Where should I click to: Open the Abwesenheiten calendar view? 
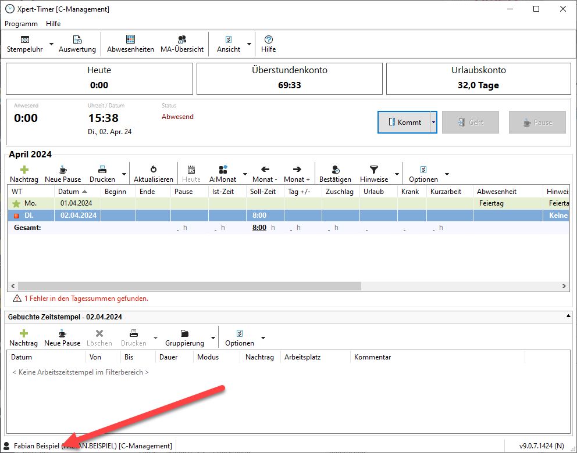click(x=130, y=44)
